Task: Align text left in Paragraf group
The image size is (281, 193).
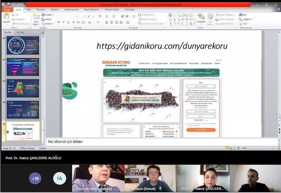Action: coord(107,22)
